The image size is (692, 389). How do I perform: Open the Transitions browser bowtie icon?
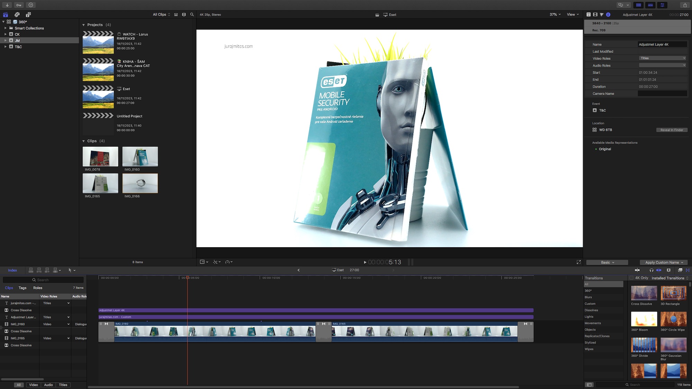pos(688,270)
